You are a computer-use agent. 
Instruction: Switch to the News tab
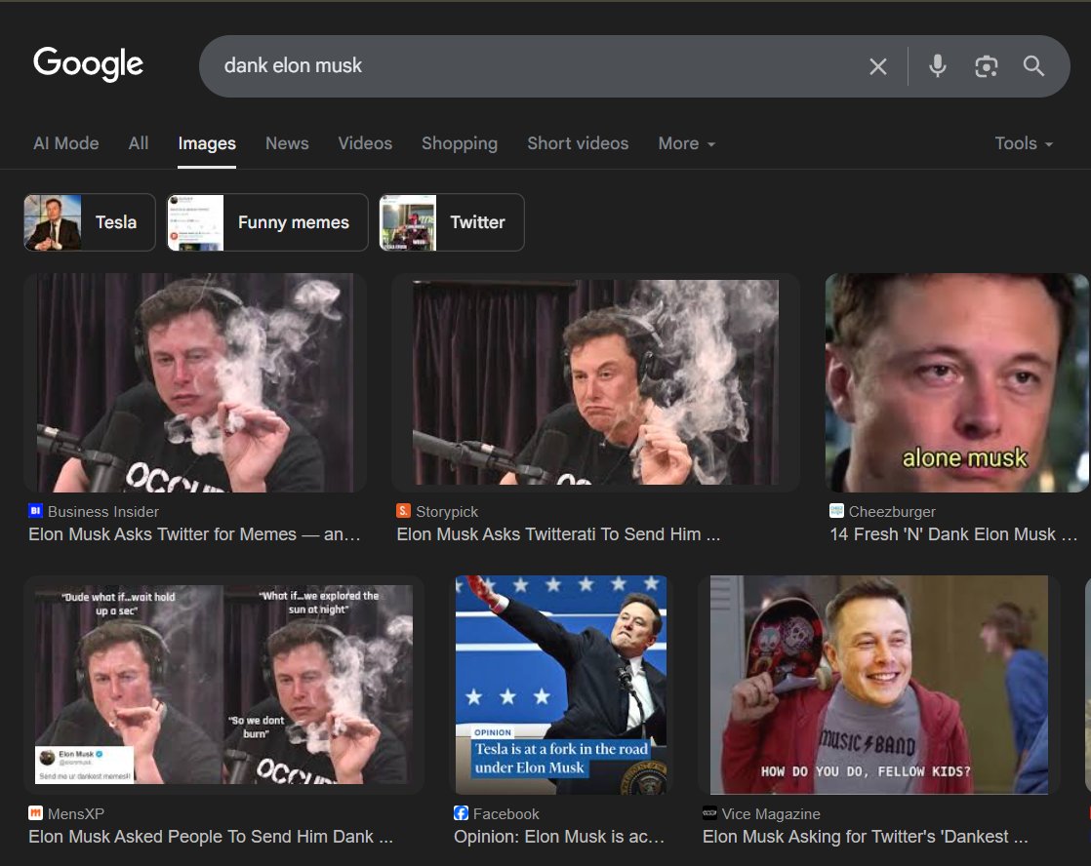(286, 143)
